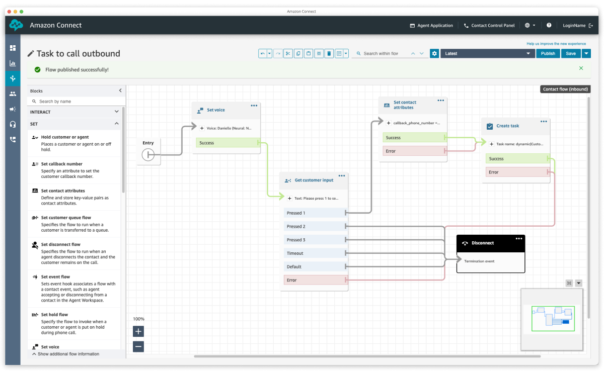Open the Latest version dropdown
This screenshot has width=604, height=373.
point(487,53)
